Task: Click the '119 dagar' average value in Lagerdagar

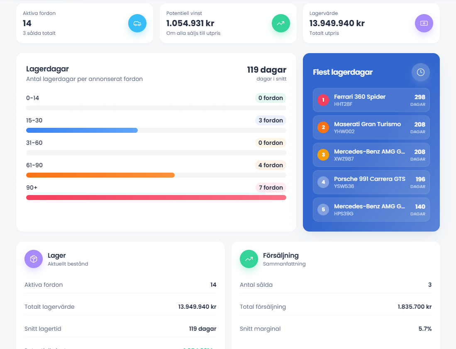Action: [x=267, y=70]
